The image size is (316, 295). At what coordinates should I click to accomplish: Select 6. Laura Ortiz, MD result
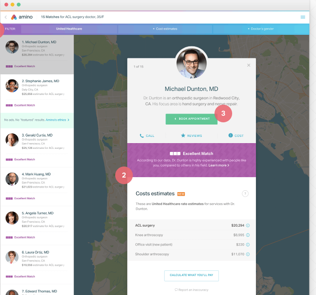click(x=37, y=265)
